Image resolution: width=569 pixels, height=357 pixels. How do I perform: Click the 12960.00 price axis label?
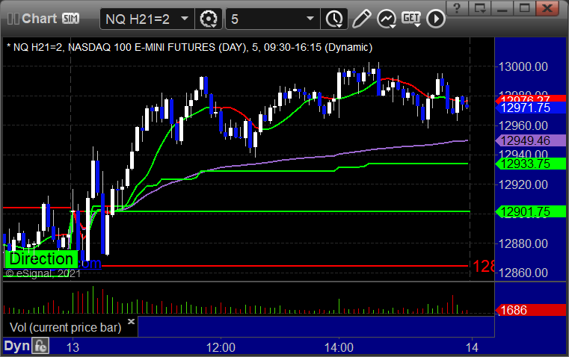[x=523, y=125]
